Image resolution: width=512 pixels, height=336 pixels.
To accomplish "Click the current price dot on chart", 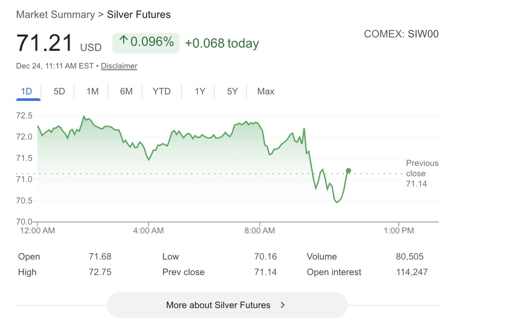I will coord(348,171).
